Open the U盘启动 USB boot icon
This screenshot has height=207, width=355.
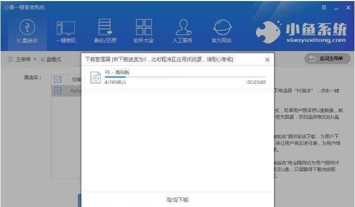pyautogui.click(x=27, y=31)
